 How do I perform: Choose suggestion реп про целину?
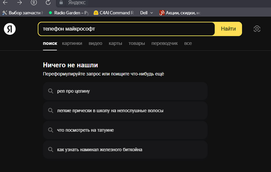(x=125, y=91)
